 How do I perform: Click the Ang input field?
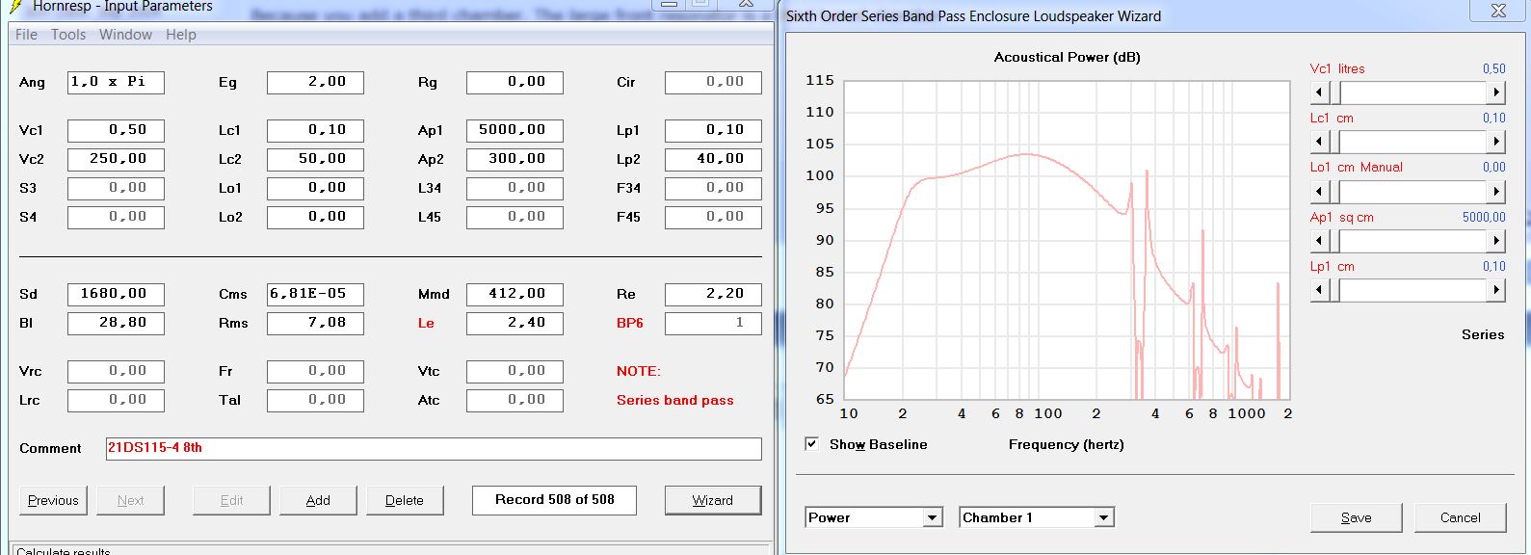[116, 82]
